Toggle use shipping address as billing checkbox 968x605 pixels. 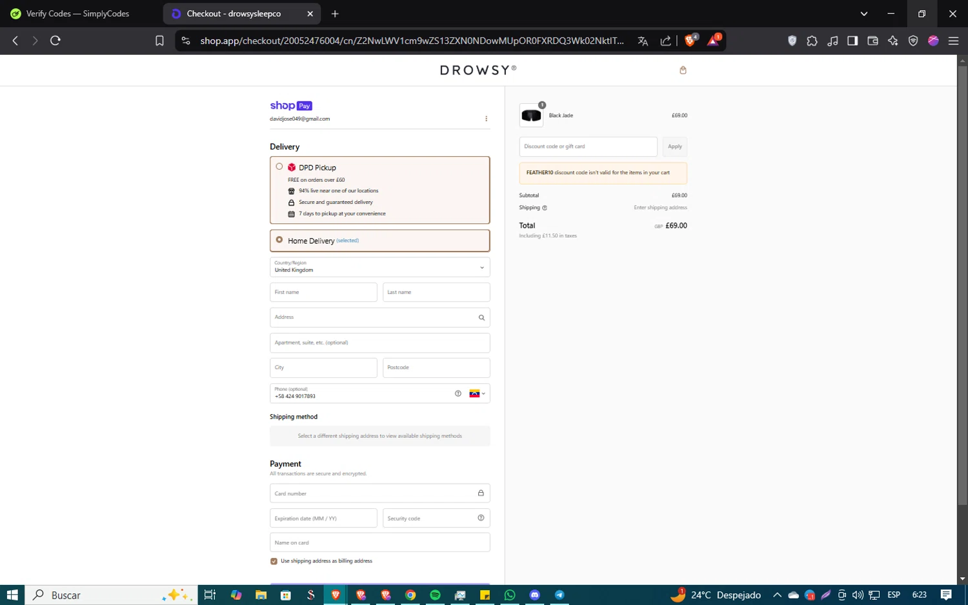(x=274, y=561)
